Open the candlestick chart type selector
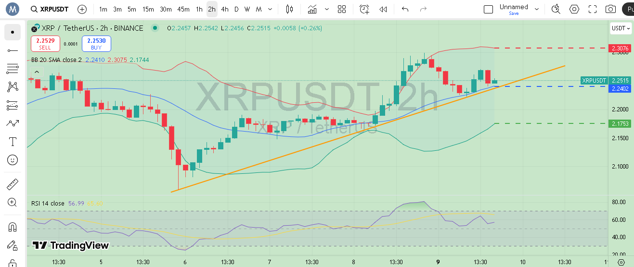Viewport: 634px width, 267px height. click(289, 9)
